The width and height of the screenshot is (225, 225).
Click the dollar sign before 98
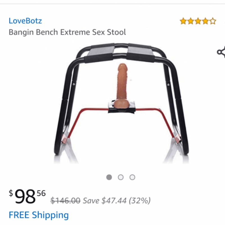11,193
